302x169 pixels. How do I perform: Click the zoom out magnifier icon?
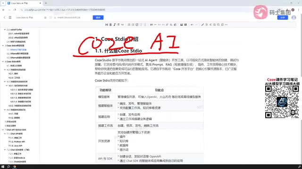click(218, 25)
